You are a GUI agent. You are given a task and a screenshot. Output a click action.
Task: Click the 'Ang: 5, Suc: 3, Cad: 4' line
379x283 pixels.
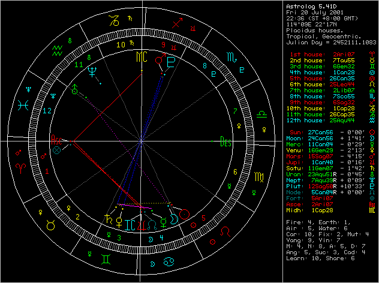tap(326, 252)
